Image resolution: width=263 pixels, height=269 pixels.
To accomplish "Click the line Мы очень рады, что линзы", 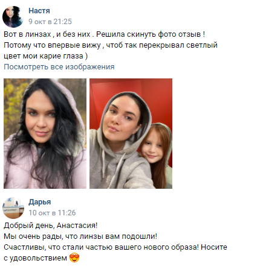I will [x=80, y=236].
